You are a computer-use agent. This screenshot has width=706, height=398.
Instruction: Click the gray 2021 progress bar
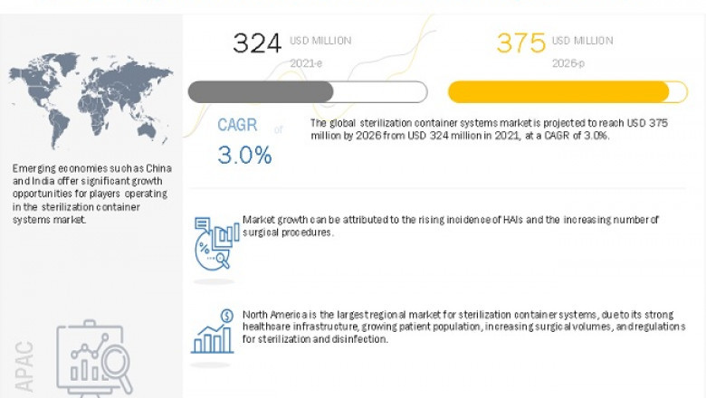pos(307,91)
